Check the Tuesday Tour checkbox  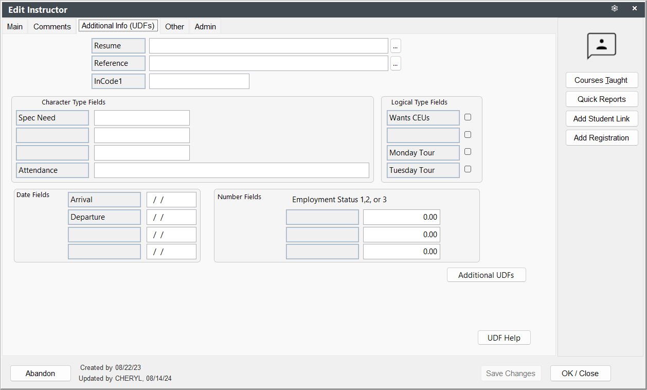click(468, 169)
